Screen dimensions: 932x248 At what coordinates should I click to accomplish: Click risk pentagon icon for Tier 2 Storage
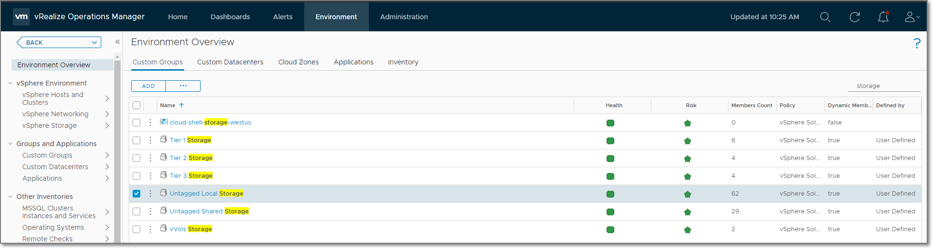[688, 159]
